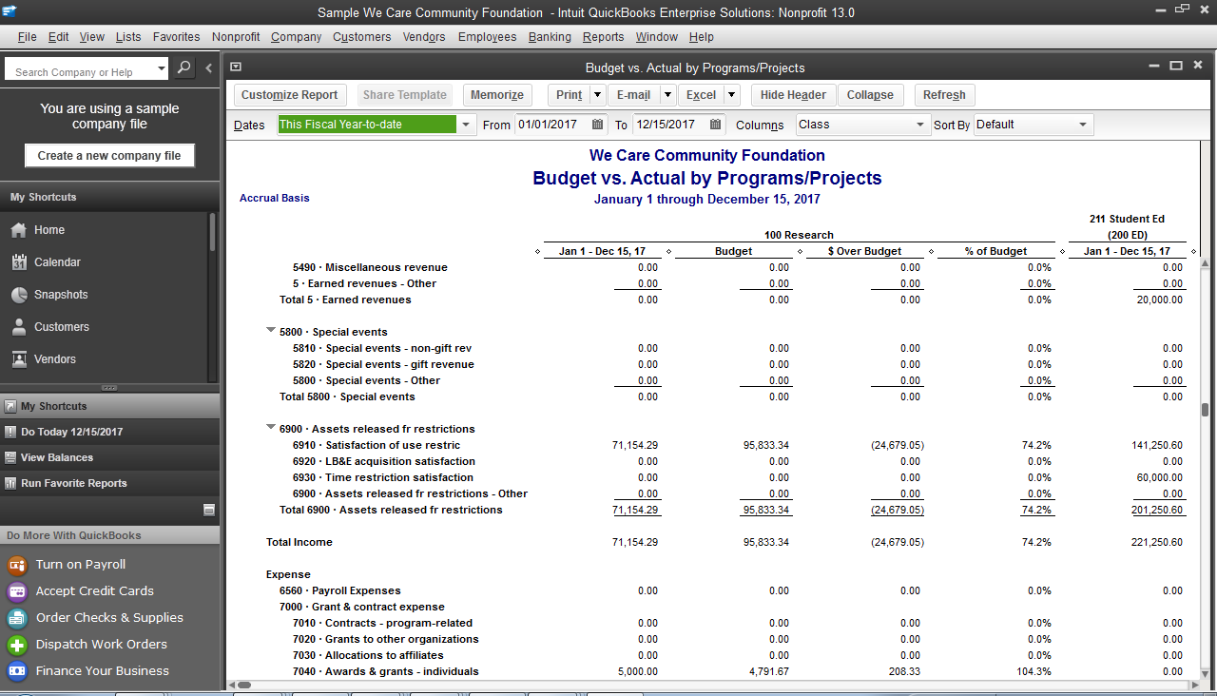Image resolution: width=1217 pixels, height=696 pixels.
Task: Click the Accept Credit Cards icon
Action: [17, 591]
